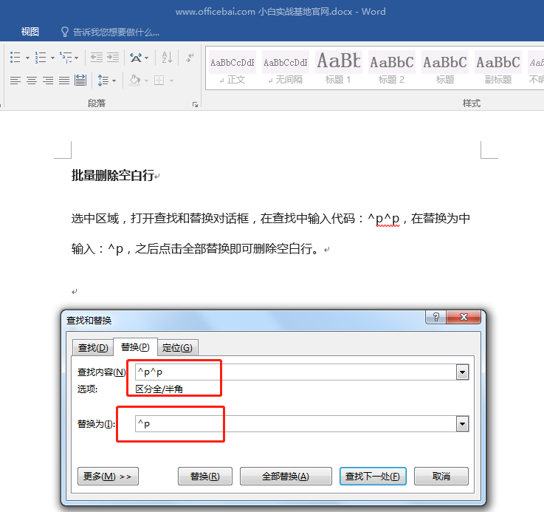Click the 查找下一处(F) button

click(x=373, y=477)
